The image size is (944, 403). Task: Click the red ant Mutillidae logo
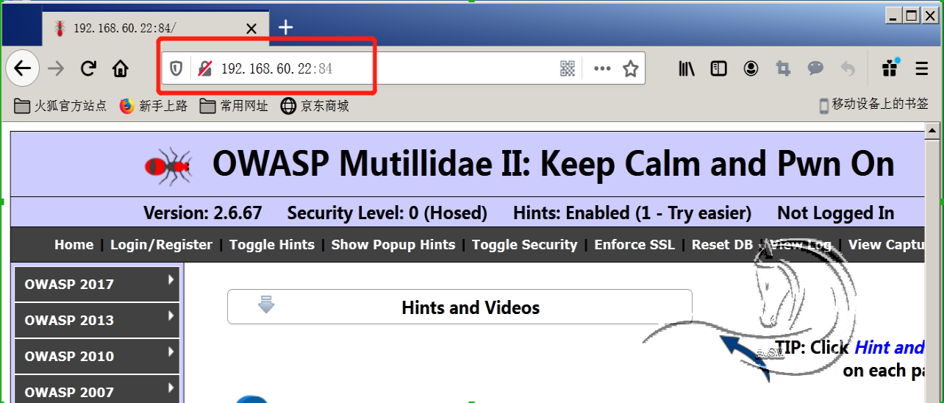[168, 166]
